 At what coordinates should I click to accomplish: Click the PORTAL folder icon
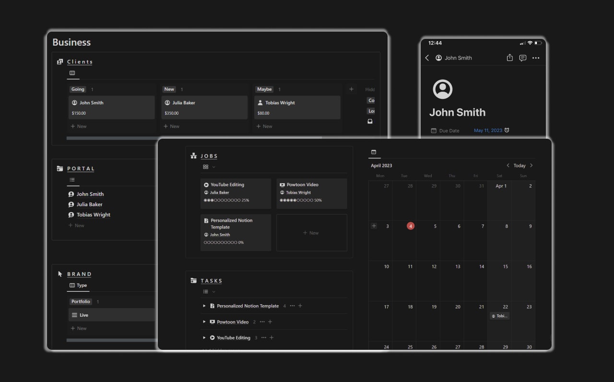[x=60, y=168]
